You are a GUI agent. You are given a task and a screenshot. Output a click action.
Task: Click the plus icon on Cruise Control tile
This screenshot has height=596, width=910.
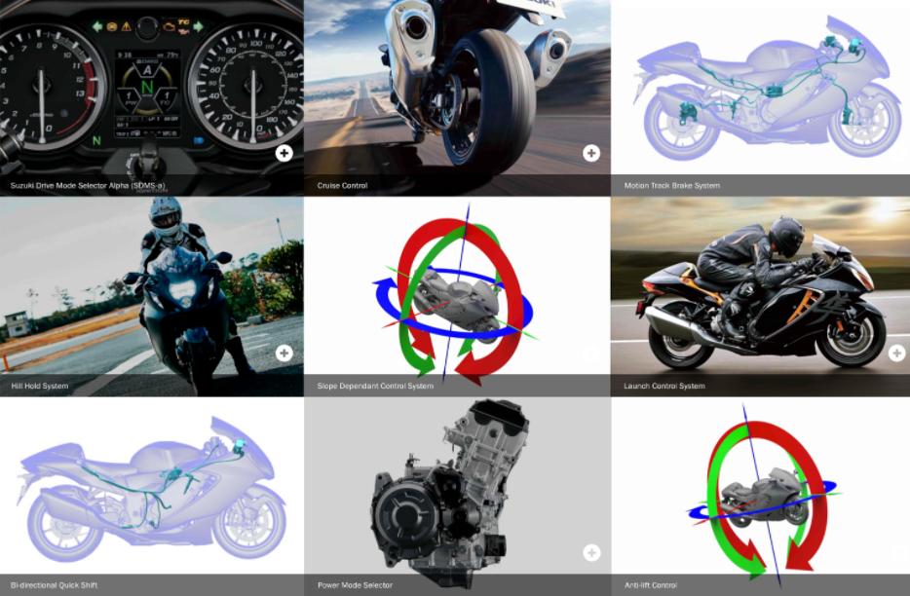tap(591, 153)
